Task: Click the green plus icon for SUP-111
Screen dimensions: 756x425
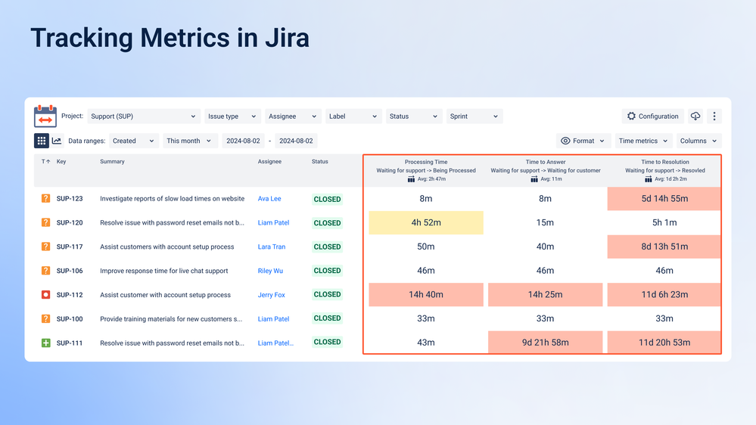Action: [46, 343]
